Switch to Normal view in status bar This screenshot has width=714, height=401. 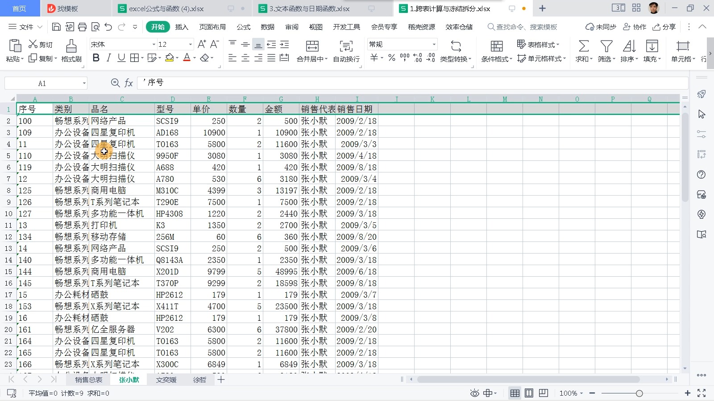(515, 393)
